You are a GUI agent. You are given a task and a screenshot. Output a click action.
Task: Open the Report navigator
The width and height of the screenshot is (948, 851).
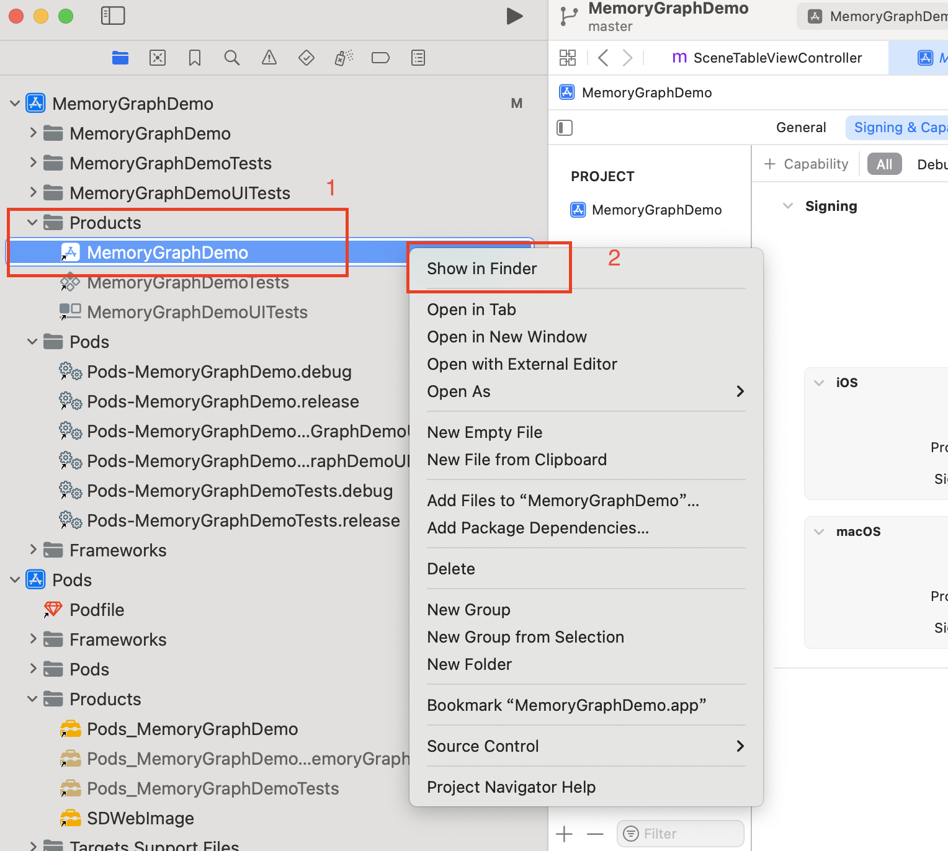point(418,58)
